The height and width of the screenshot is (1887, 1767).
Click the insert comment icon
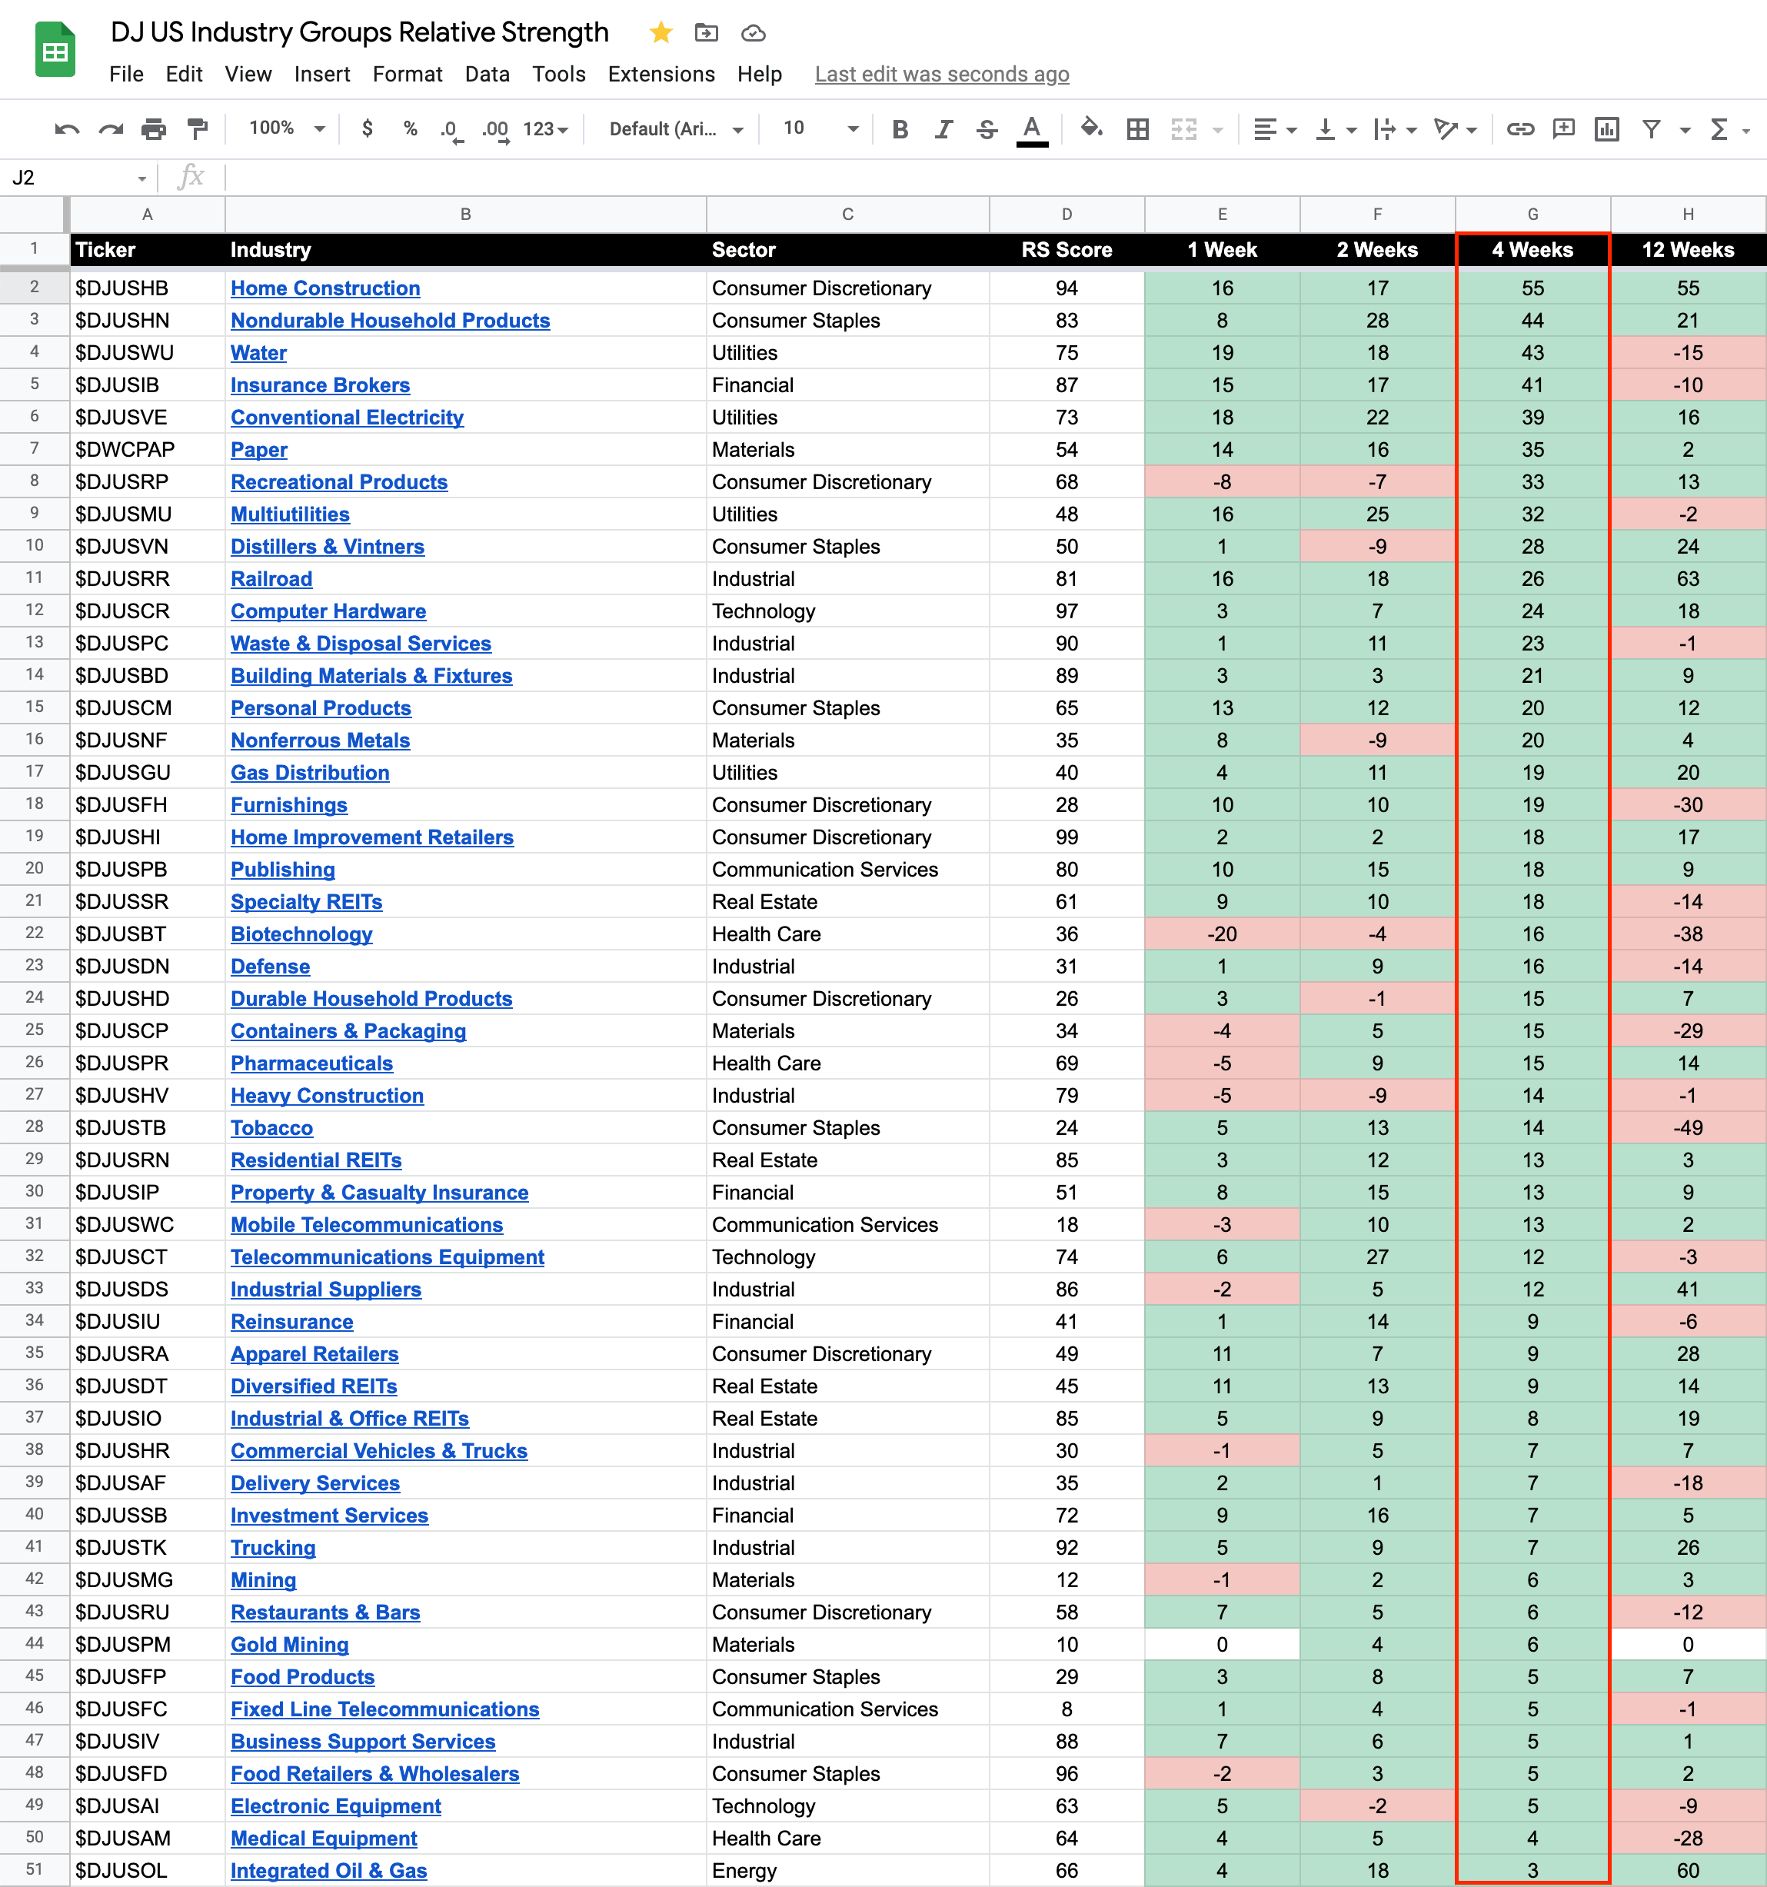click(x=1563, y=129)
